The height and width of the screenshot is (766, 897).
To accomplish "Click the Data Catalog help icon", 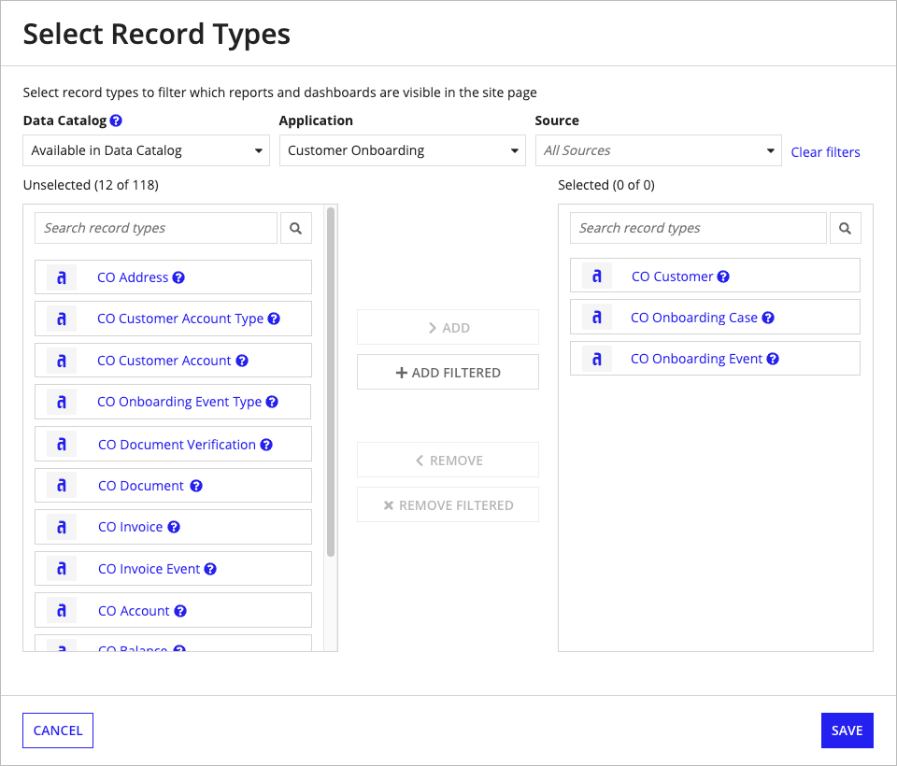I will pos(116,121).
